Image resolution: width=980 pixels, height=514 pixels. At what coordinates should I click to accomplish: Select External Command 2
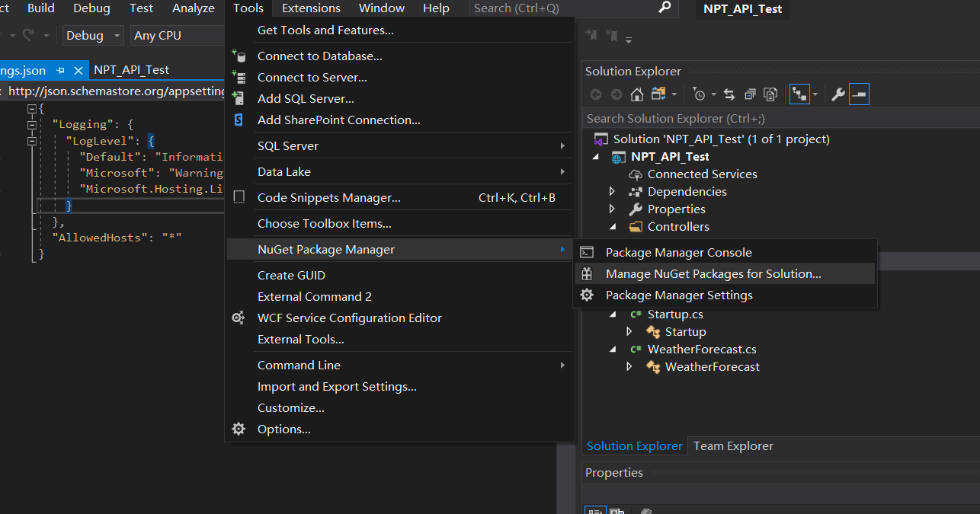click(399, 296)
